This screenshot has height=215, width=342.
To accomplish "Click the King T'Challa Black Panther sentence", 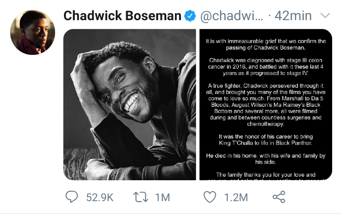I will tap(266, 140).
